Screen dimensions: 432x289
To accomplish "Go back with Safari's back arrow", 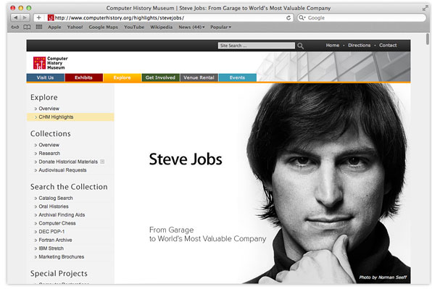I will click(15, 17).
